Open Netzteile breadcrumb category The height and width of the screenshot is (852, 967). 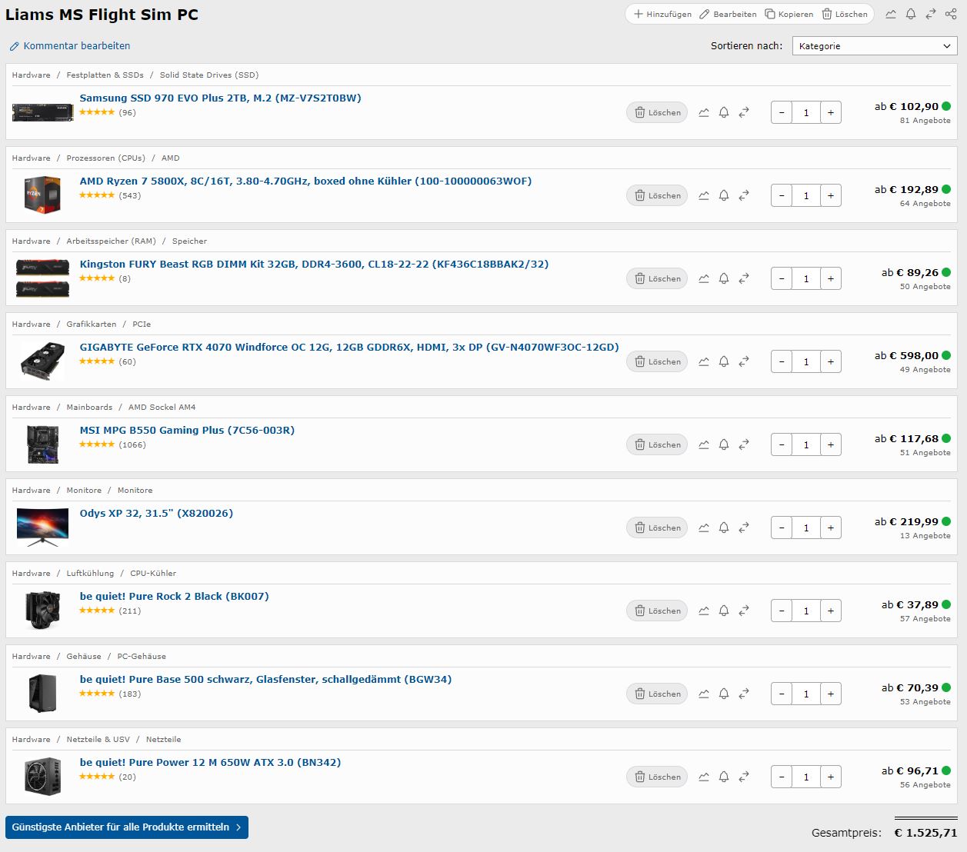(163, 739)
